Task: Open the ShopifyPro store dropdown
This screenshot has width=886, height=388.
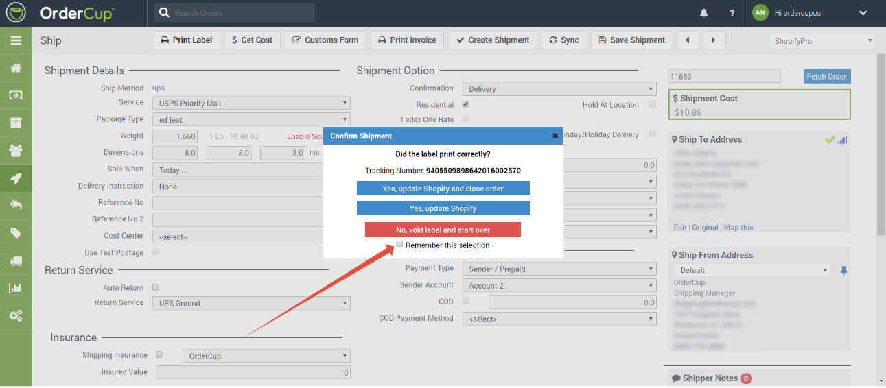Action: 822,41
